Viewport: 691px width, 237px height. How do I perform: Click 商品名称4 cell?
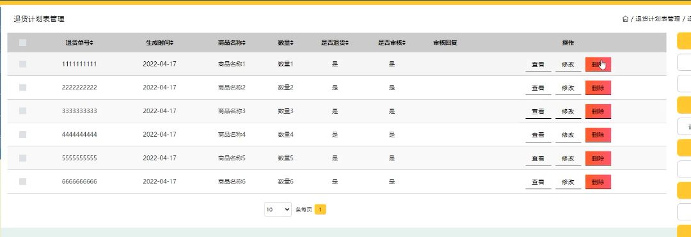click(x=232, y=135)
